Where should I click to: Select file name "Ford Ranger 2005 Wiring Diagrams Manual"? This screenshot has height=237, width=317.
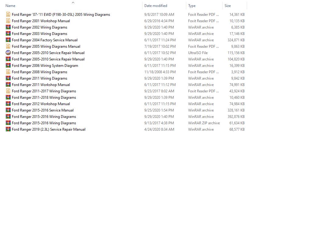[x=46, y=46]
